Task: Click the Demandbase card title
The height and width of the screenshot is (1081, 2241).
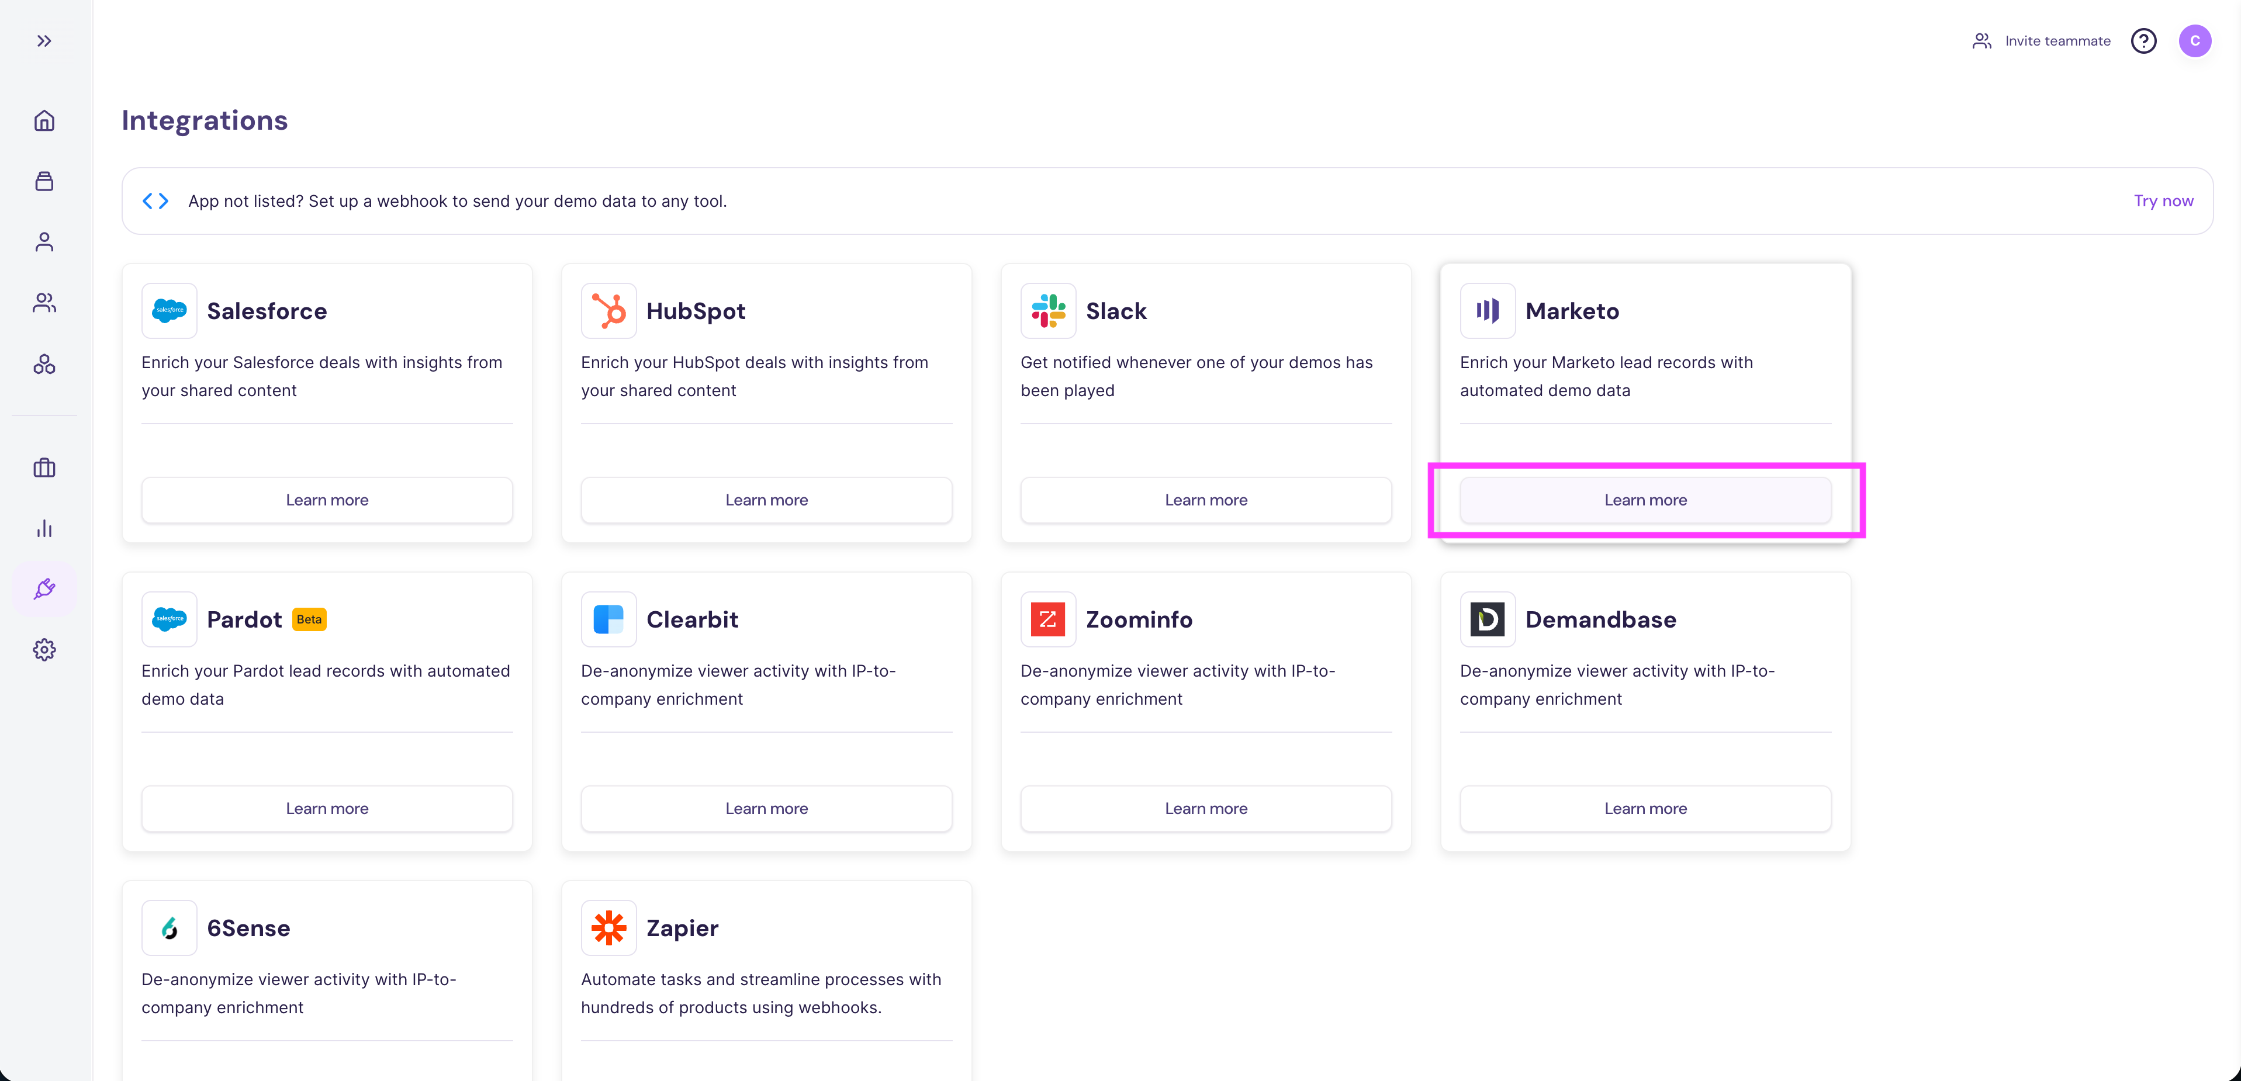Action: [1601, 620]
